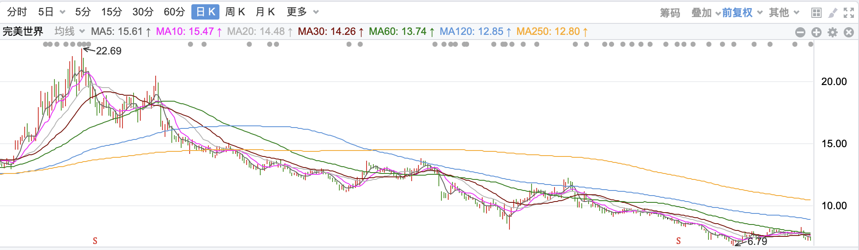Remove the moving average indicator with X icon
859x250 pixels.
(x=849, y=32)
